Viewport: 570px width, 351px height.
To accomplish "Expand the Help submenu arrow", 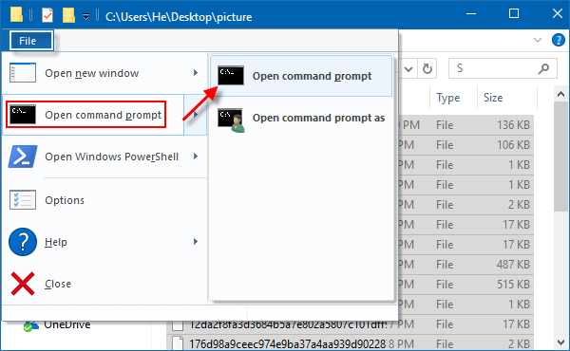I will pyautogui.click(x=196, y=242).
